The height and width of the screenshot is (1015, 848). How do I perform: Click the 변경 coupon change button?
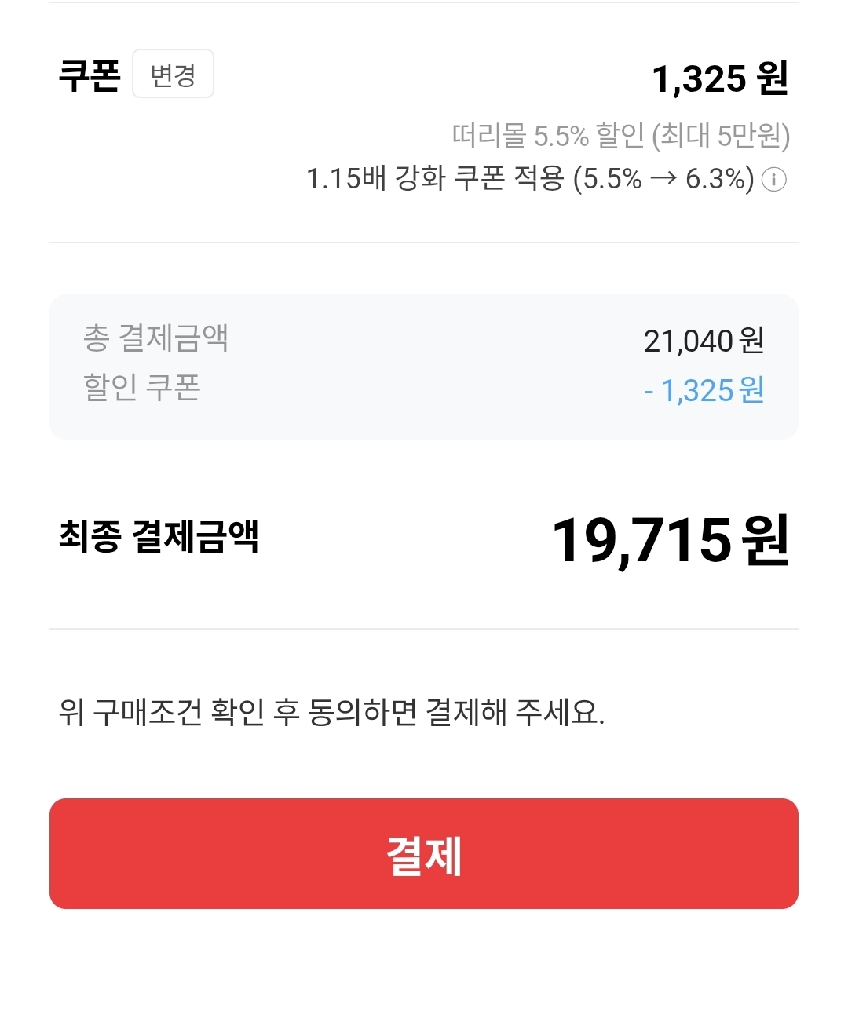click(173, 75)
